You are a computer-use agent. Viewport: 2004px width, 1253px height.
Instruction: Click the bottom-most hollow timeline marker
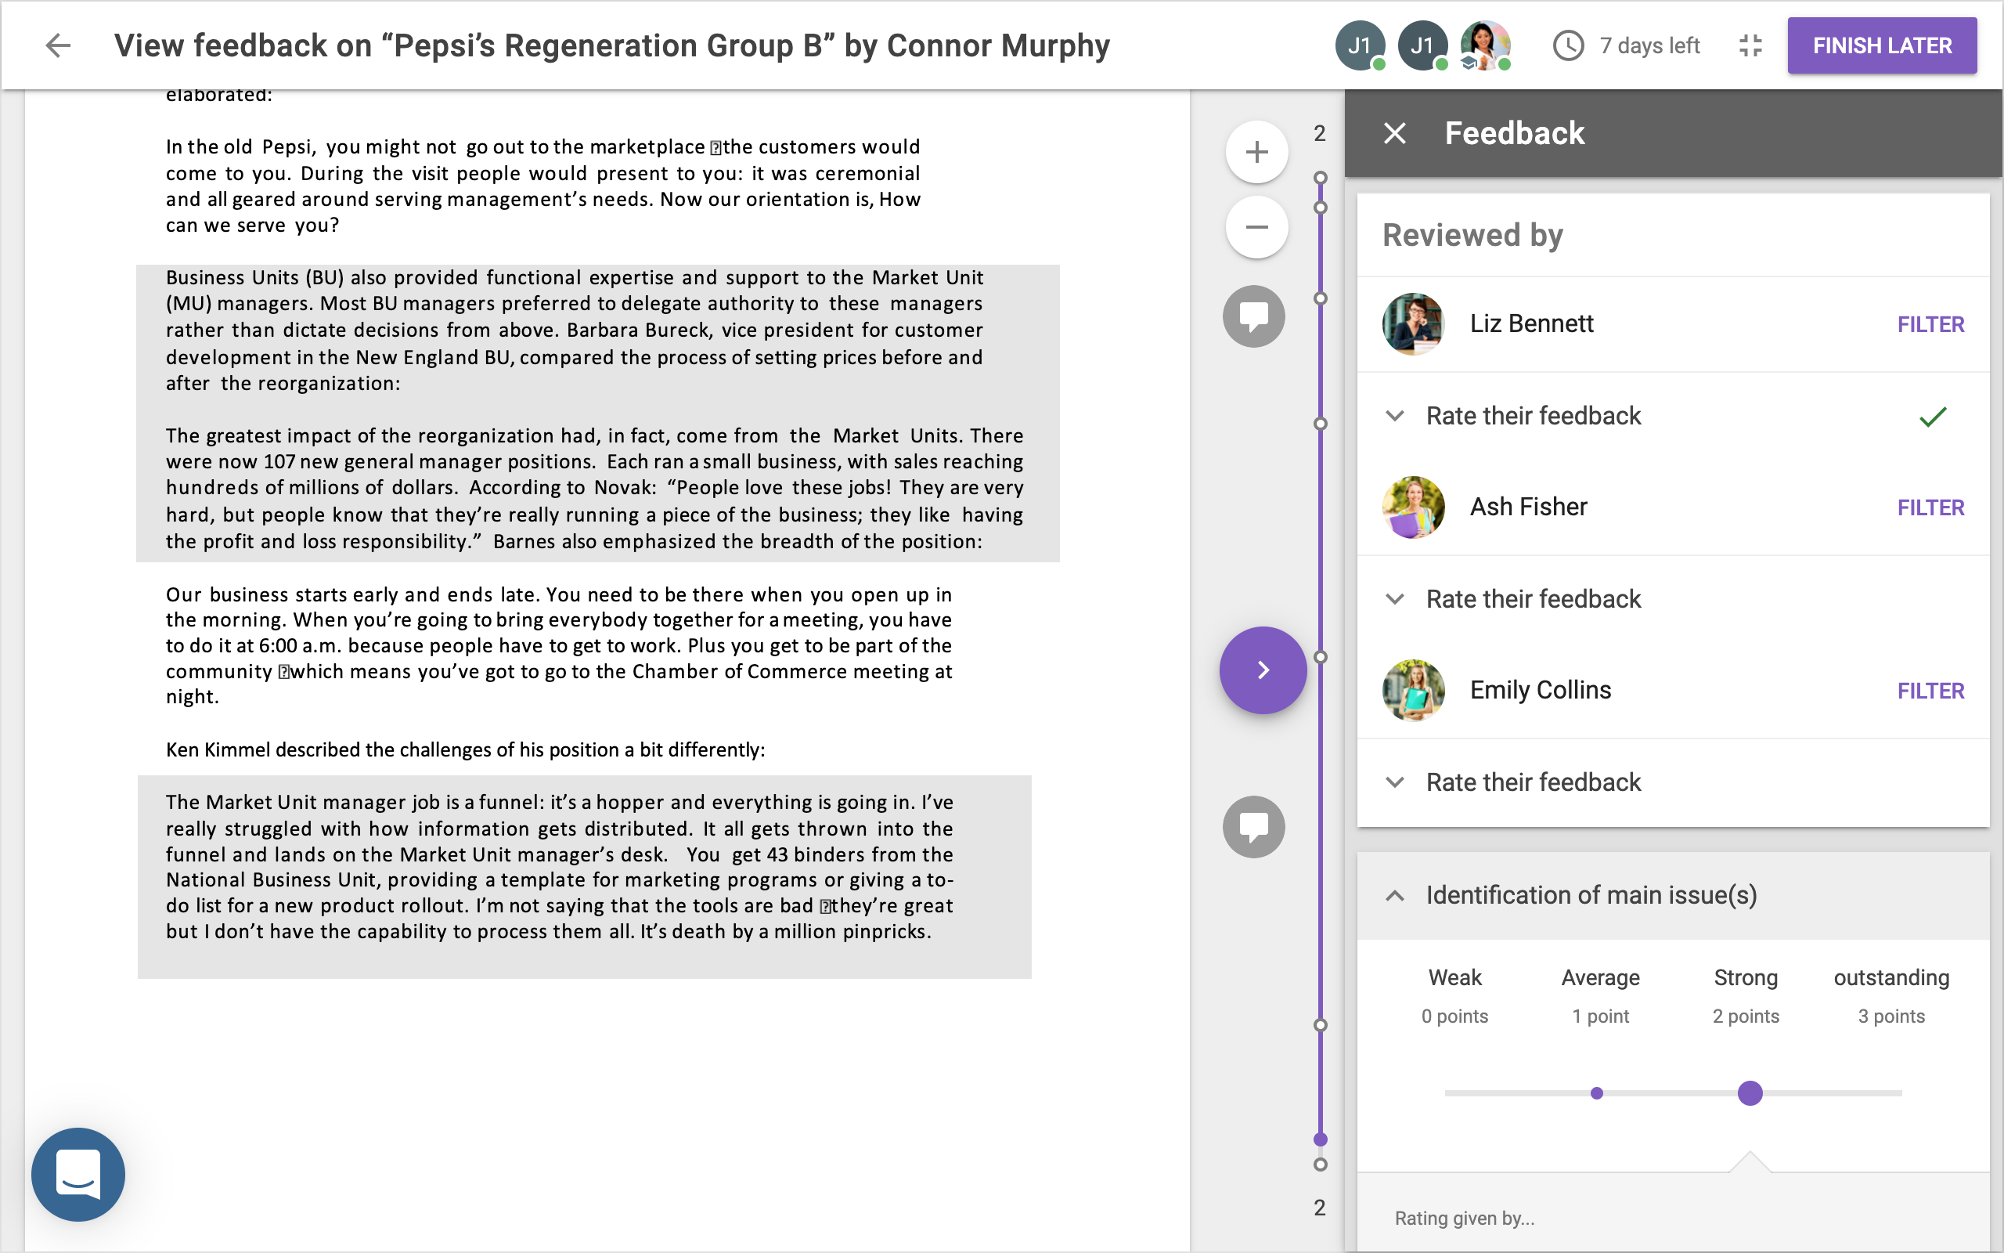pos(1320,1165)
